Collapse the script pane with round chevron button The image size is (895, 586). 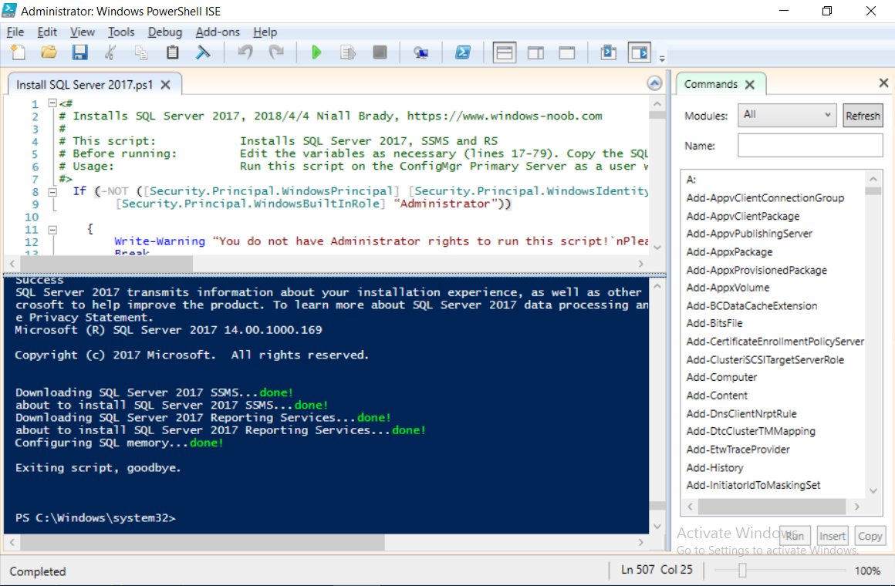(655, 83)
